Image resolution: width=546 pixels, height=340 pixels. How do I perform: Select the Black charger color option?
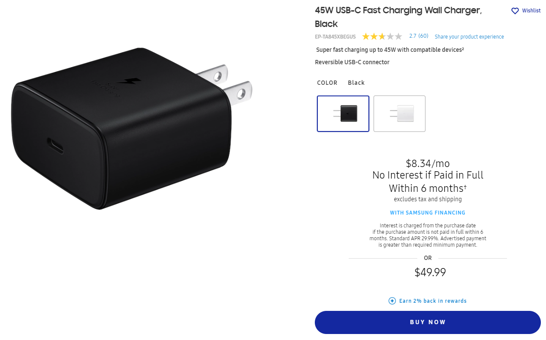coord(343,113)
